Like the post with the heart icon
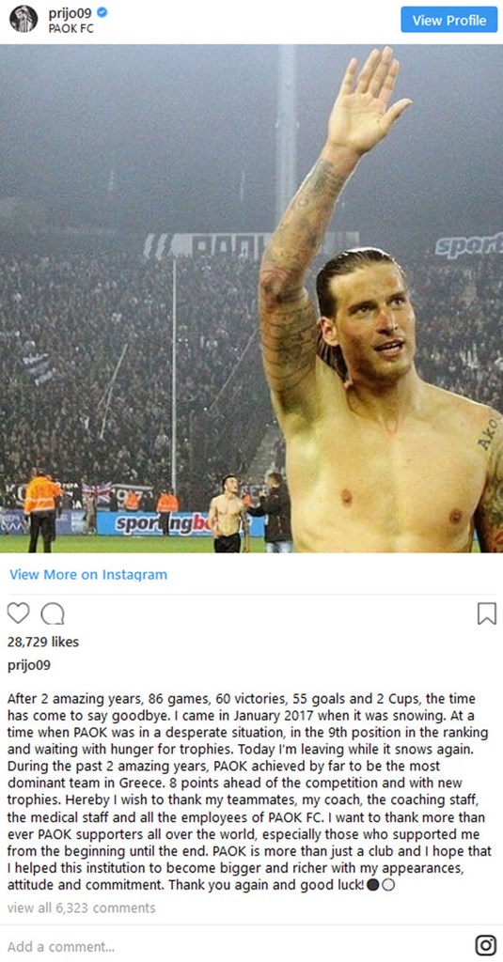 click(19, 613)
